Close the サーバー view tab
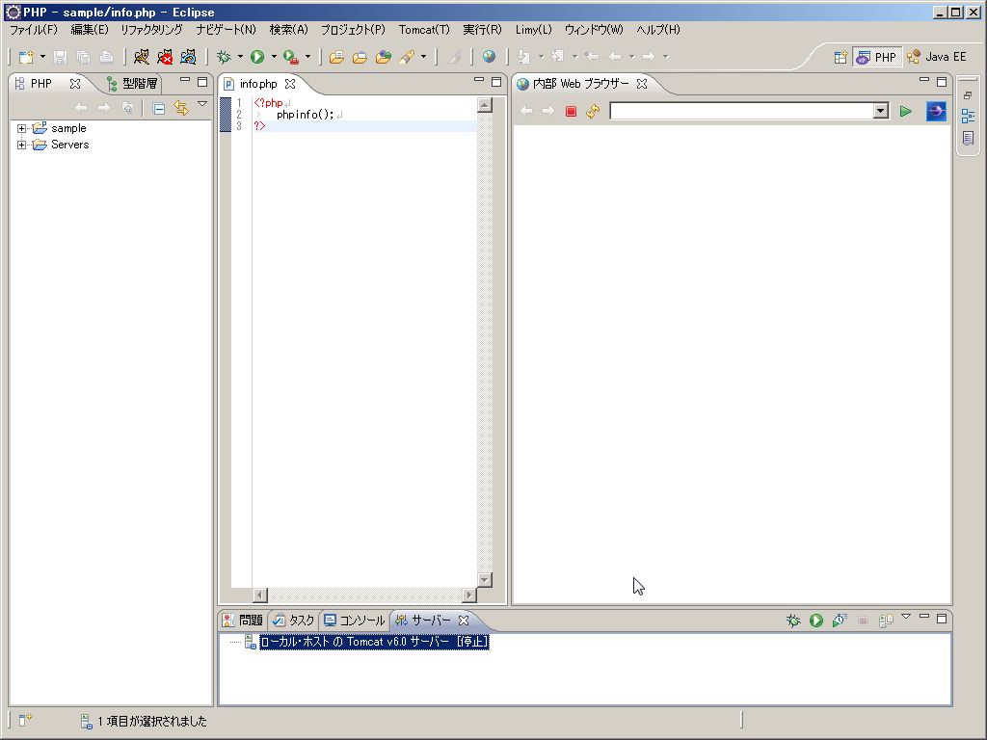 point(464,621)
